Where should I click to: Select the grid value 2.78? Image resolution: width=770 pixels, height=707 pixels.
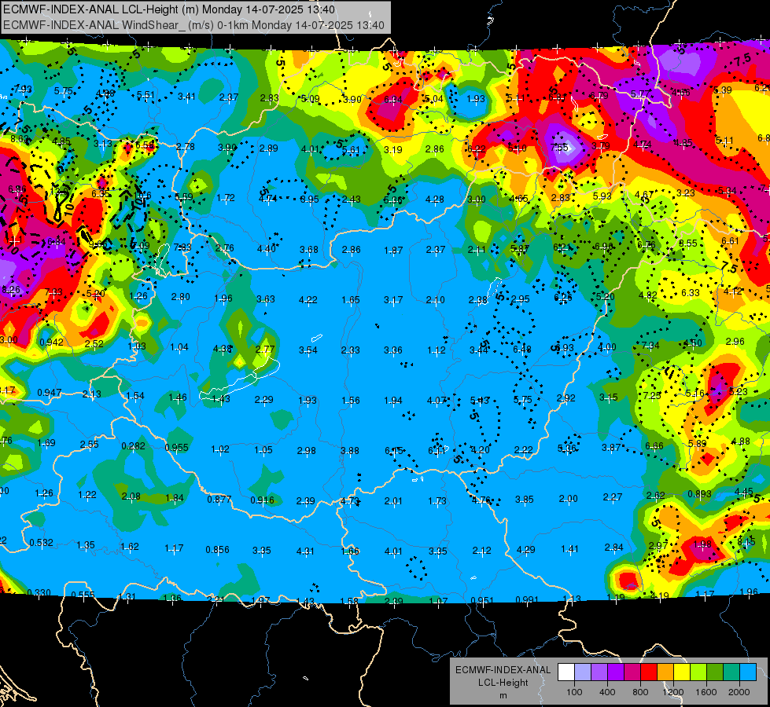coord(185,147)
